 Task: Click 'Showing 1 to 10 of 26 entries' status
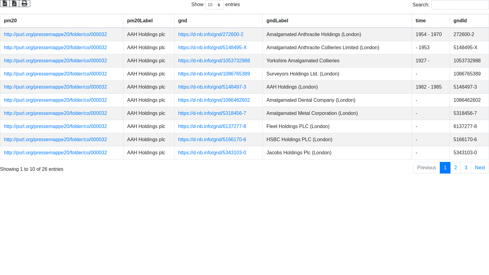pos(32,169)
